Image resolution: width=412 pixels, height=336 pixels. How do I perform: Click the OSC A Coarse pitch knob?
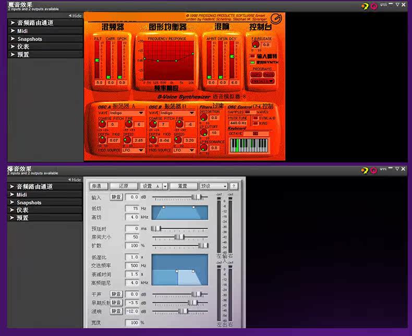point(102,124)
